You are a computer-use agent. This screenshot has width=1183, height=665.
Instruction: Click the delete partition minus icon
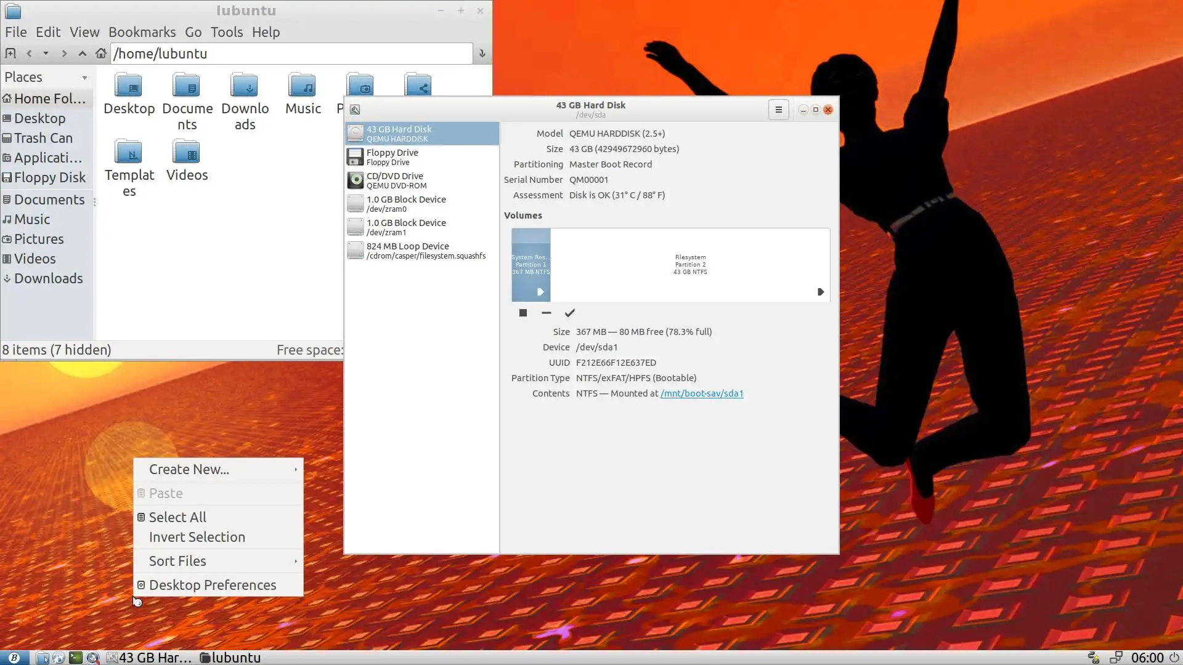coord(546,313)
